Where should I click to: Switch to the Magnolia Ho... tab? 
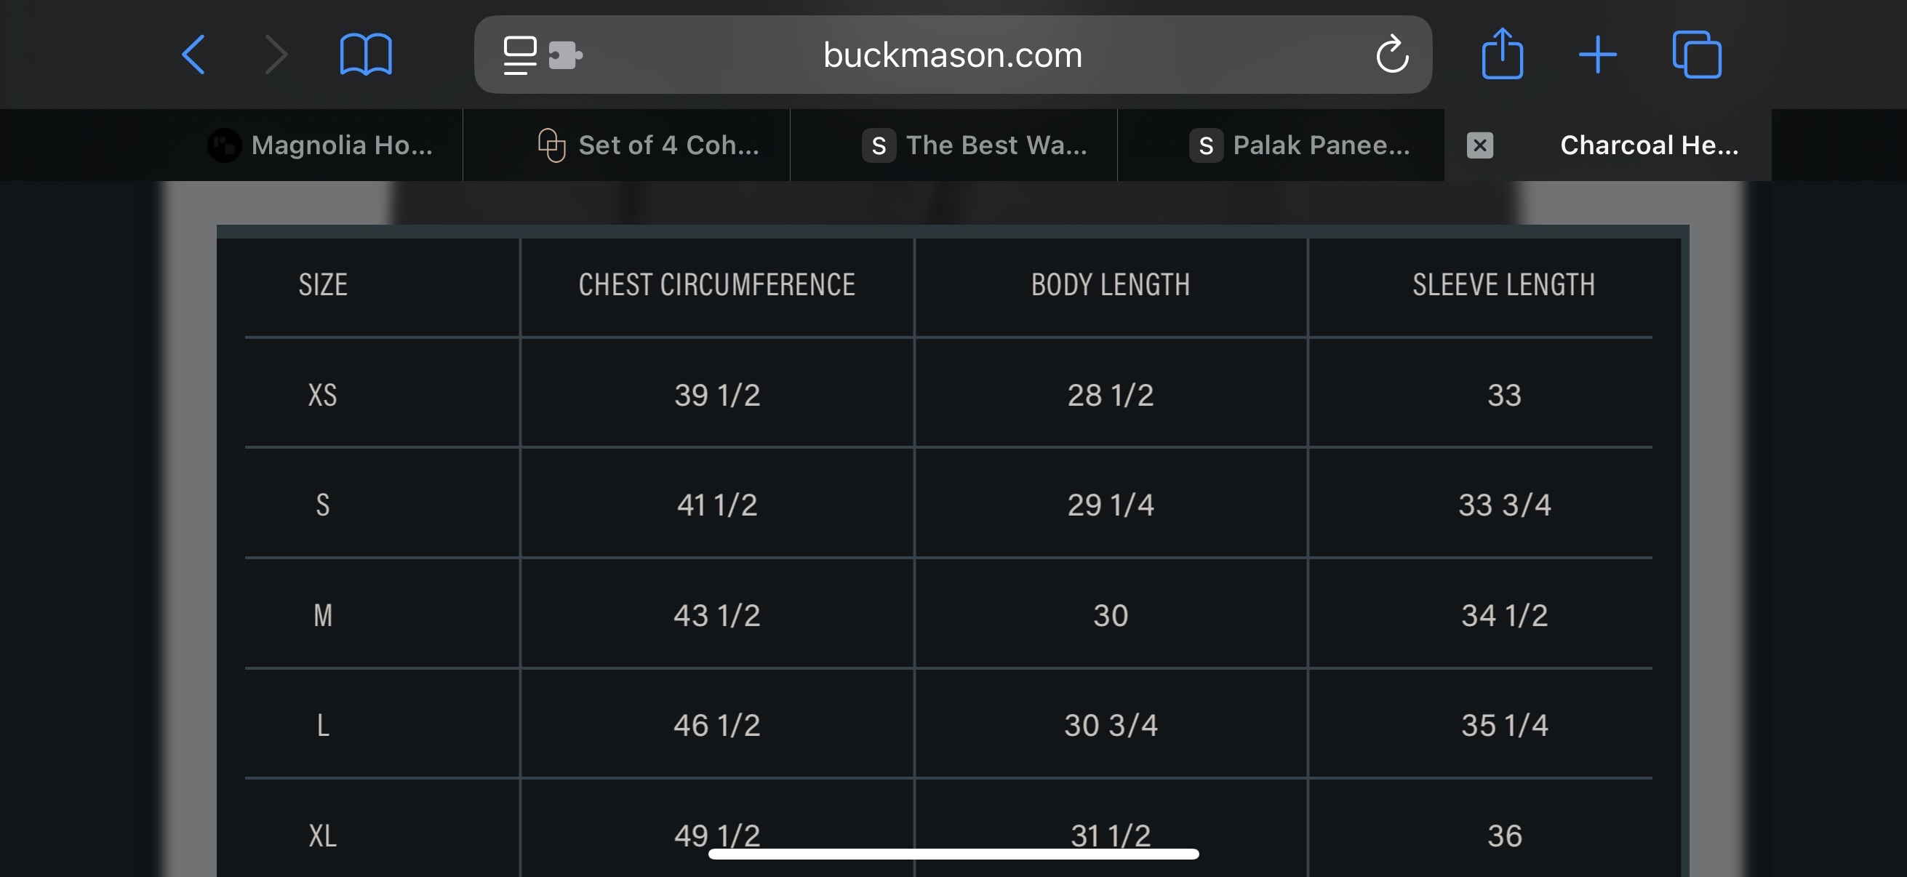click(321, 145)
